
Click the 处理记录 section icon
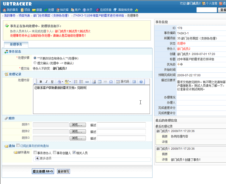[x=6, y=74]
